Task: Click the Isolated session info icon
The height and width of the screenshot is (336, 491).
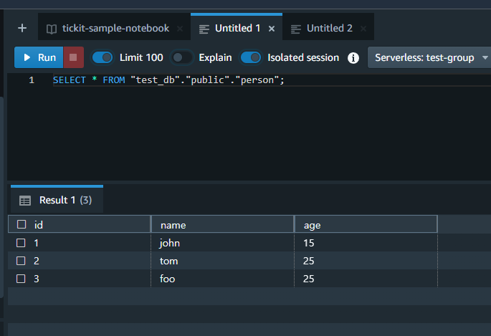Action: [353, 58]
